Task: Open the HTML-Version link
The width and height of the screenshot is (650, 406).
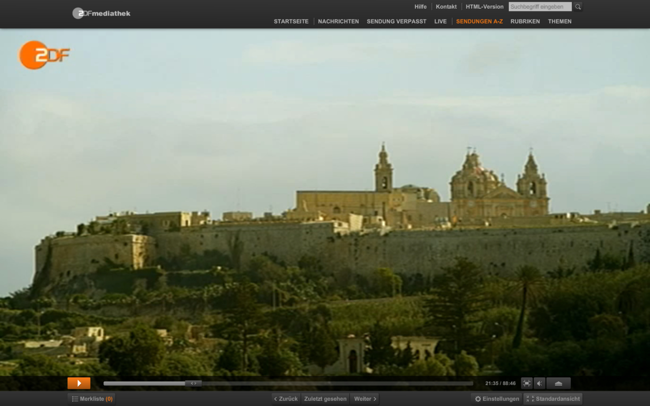Action: point(484,7)
